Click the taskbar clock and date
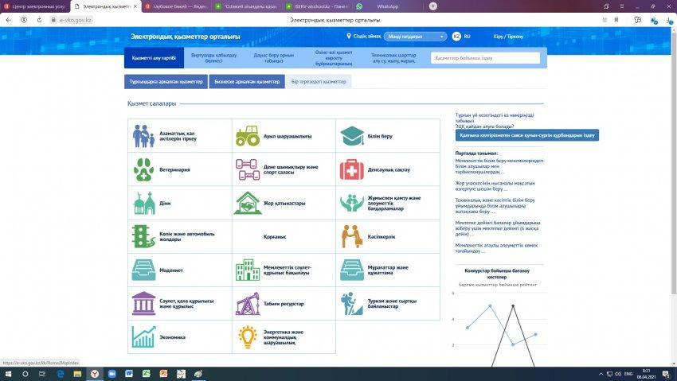 [x=647, y=374]
